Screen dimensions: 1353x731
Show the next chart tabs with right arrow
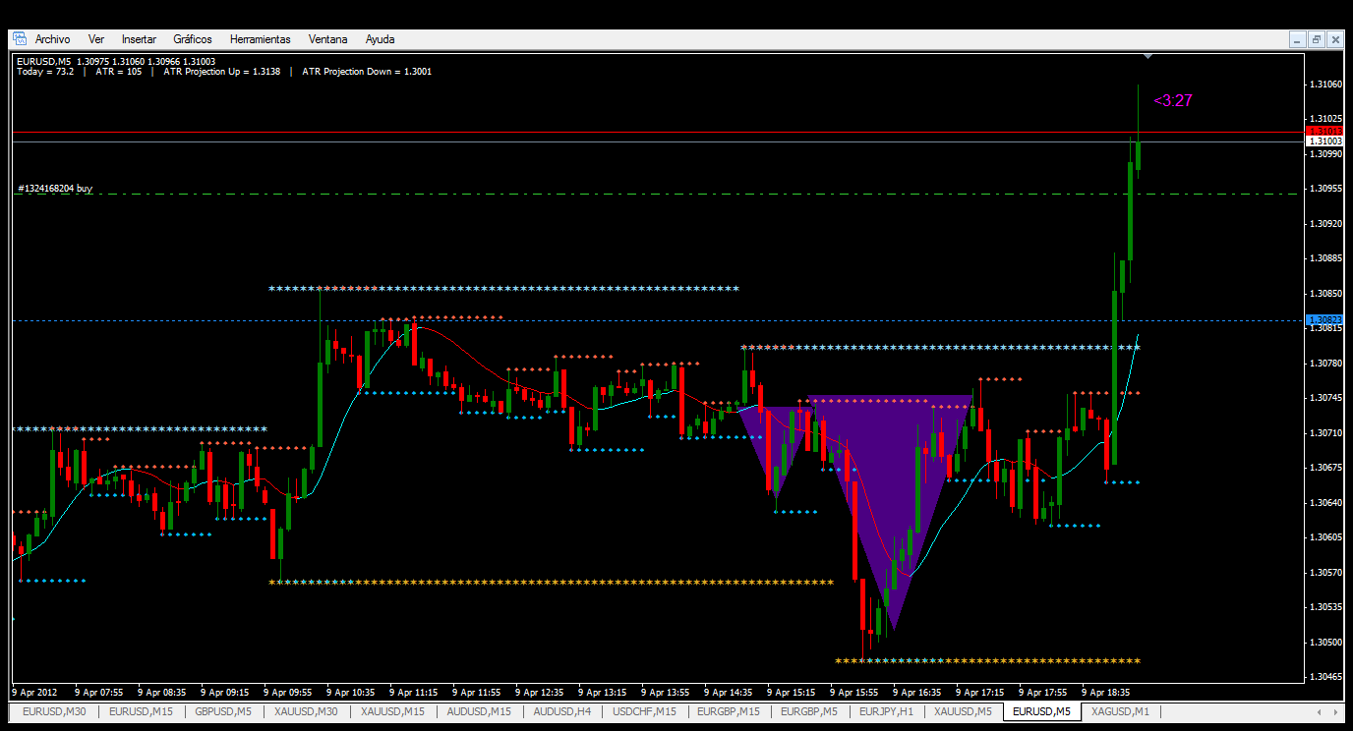pyautogui.click(x=1334, y=711)
